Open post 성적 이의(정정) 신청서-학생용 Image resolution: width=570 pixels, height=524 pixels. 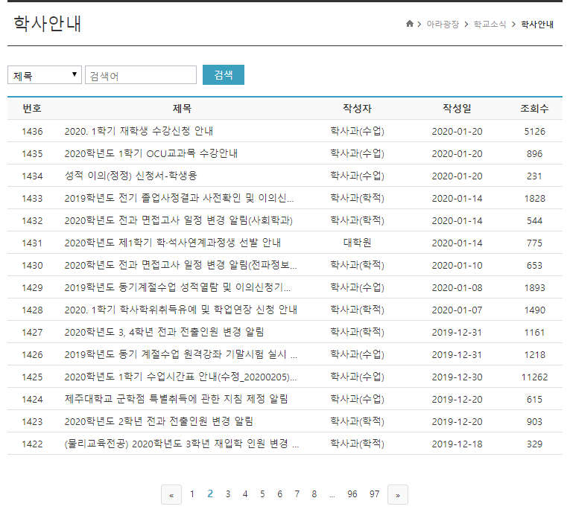tap(130, 176)
